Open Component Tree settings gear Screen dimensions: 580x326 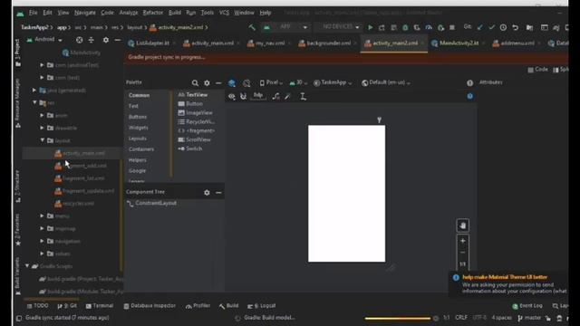[207, 193]
